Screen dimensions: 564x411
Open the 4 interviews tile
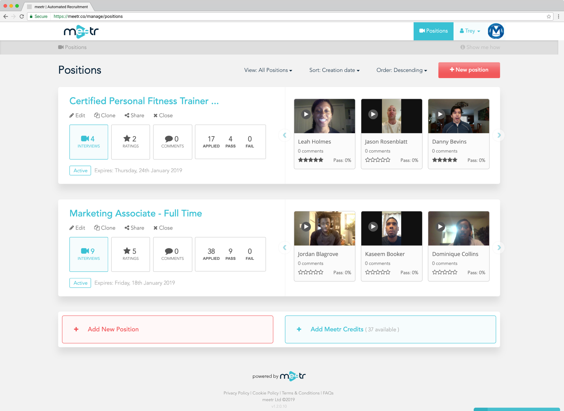[89, 142]
